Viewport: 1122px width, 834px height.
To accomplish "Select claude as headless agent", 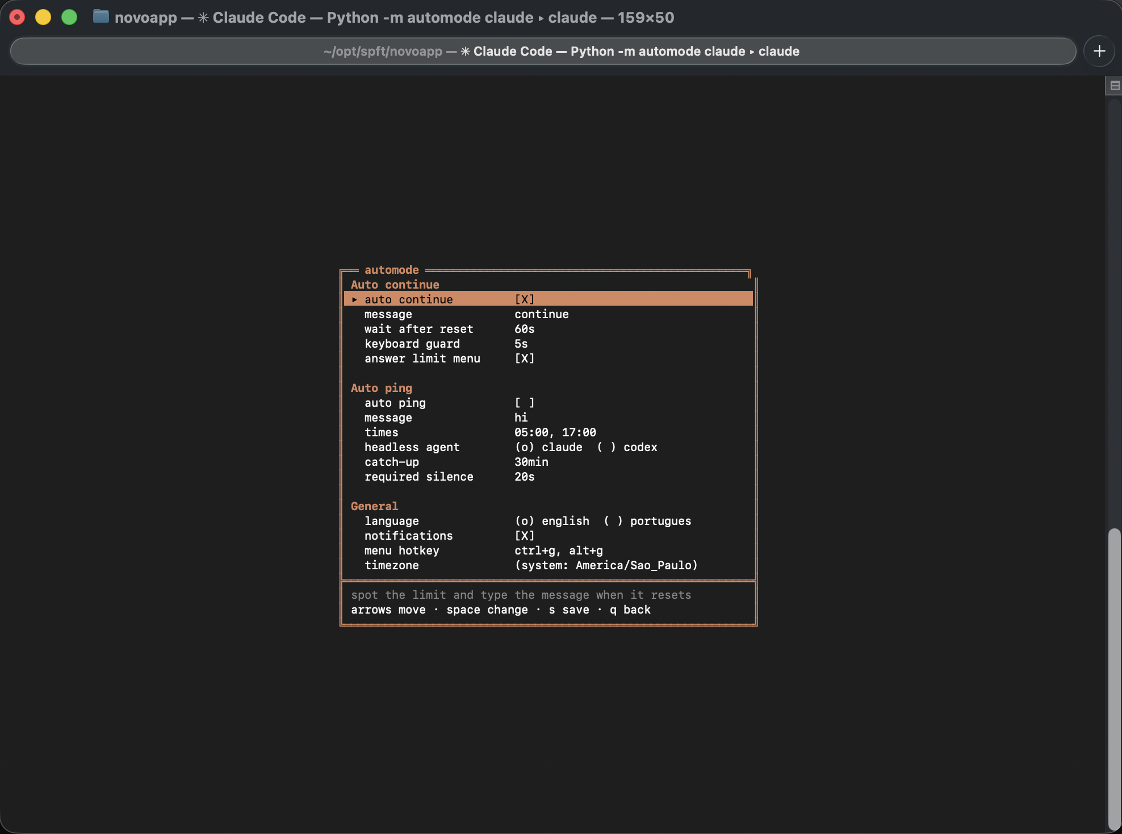I will tap(549, 447).
